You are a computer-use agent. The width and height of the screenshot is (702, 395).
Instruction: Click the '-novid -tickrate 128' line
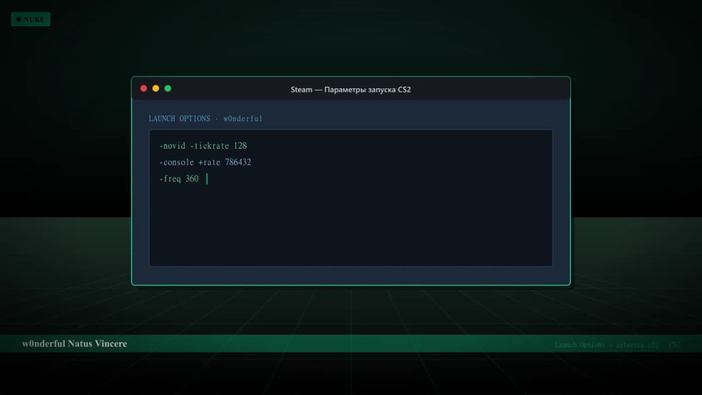[203, 146]
